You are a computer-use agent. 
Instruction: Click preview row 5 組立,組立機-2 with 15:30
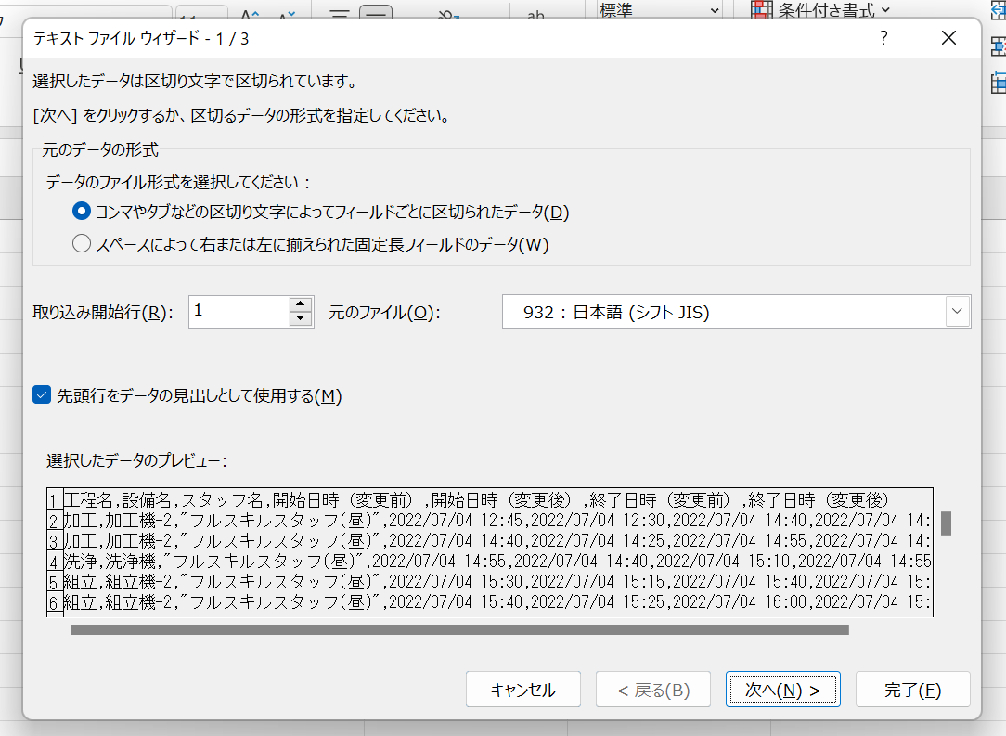(490, 582)
